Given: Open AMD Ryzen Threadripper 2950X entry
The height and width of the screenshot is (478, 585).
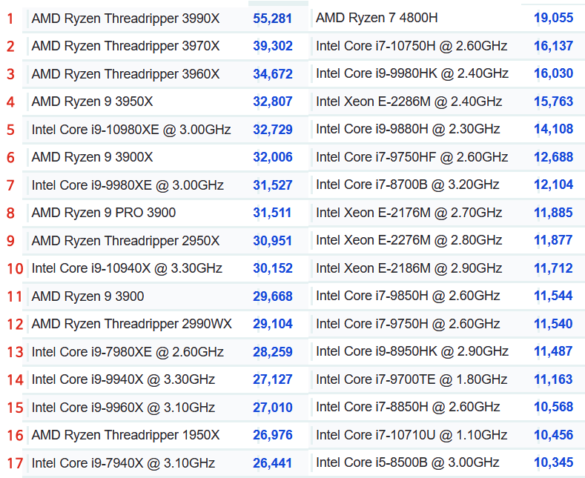Looking at the screenshot, I should [125, 241].
